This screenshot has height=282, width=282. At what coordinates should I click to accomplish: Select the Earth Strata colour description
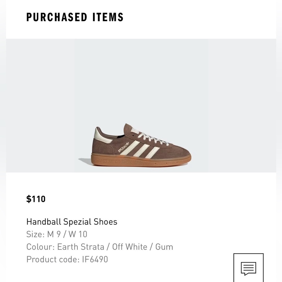[x=99, y=246]
